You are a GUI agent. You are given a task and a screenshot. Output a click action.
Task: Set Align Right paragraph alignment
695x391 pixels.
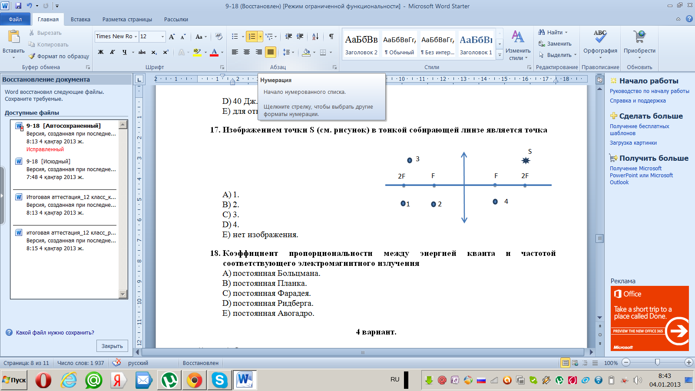coord(258,52)
